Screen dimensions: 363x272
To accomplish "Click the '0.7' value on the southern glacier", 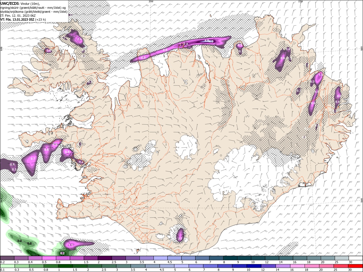I will [180, 239].
